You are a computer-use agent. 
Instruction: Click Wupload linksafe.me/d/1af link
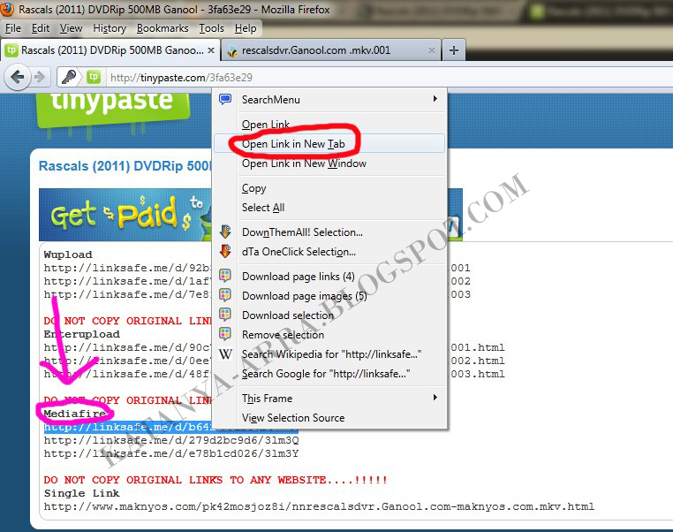click(x=127, y=281)
